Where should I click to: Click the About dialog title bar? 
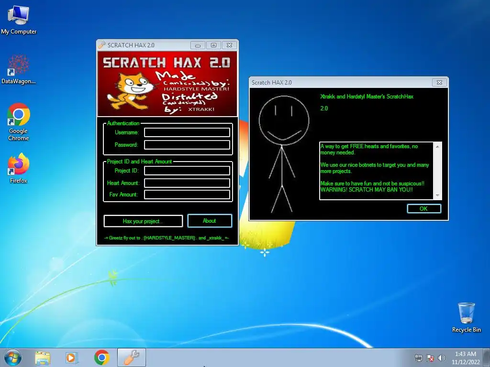click(341, 82)
